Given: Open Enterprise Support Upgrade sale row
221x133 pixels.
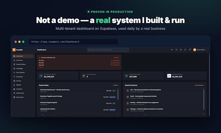Looking at the screenshot, I should (x=78, y=103).
